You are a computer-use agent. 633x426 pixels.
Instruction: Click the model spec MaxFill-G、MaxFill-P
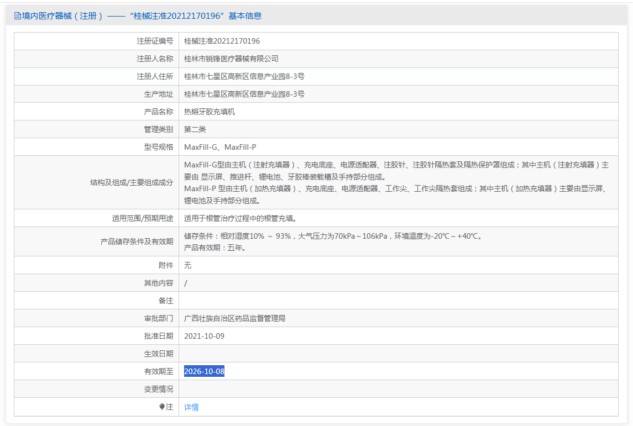(220, 147)
